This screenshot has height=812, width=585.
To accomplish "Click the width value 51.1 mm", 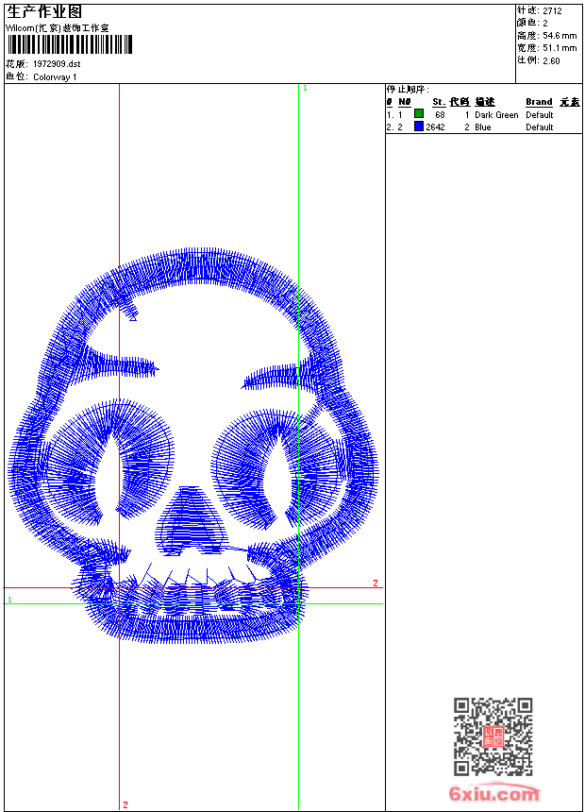I will (x=560, y=48).
